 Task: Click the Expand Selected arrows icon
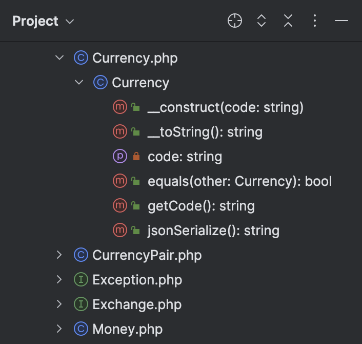coord(262,21)
